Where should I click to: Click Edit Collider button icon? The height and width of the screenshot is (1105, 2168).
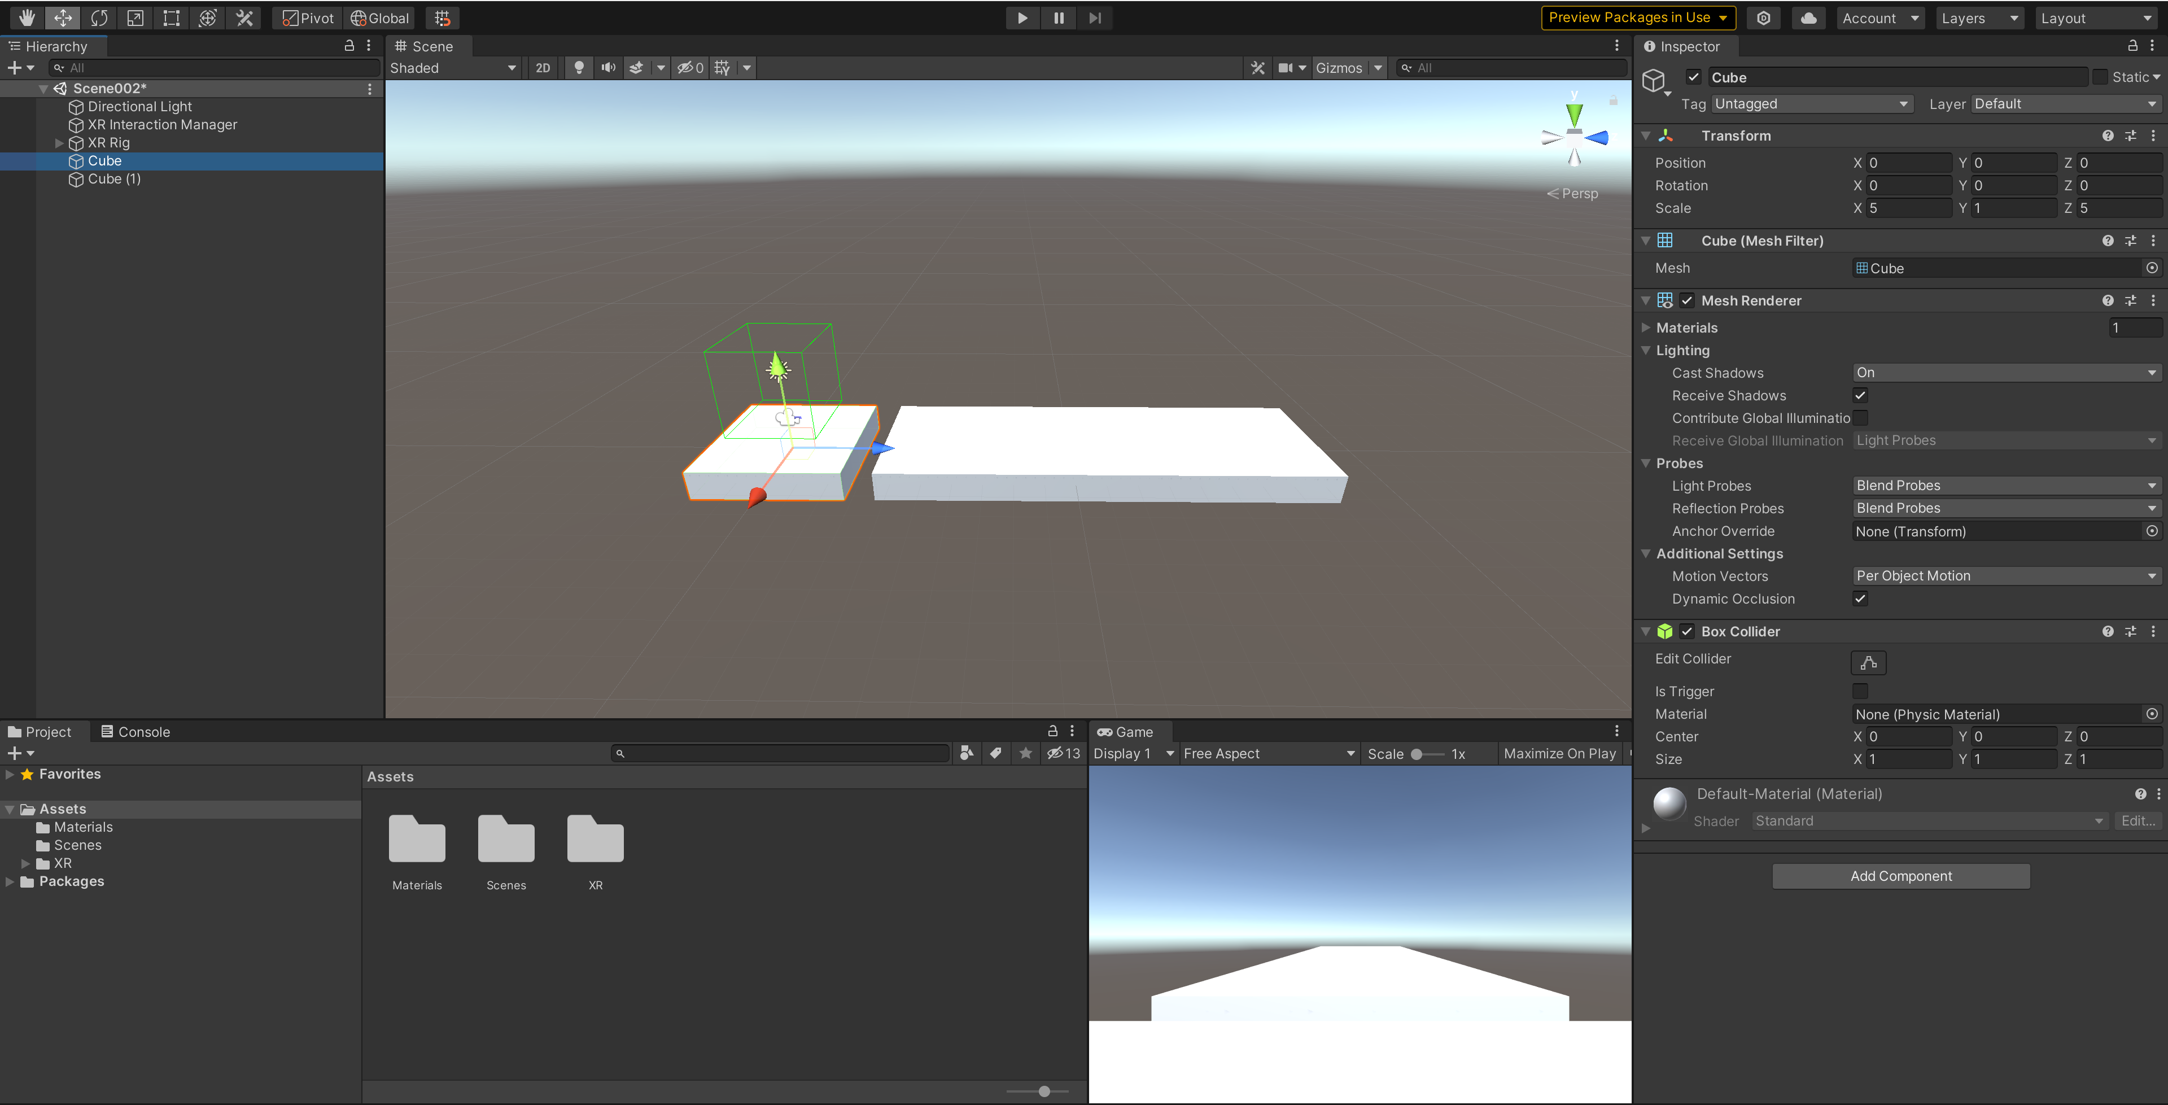click(1868, 662)
